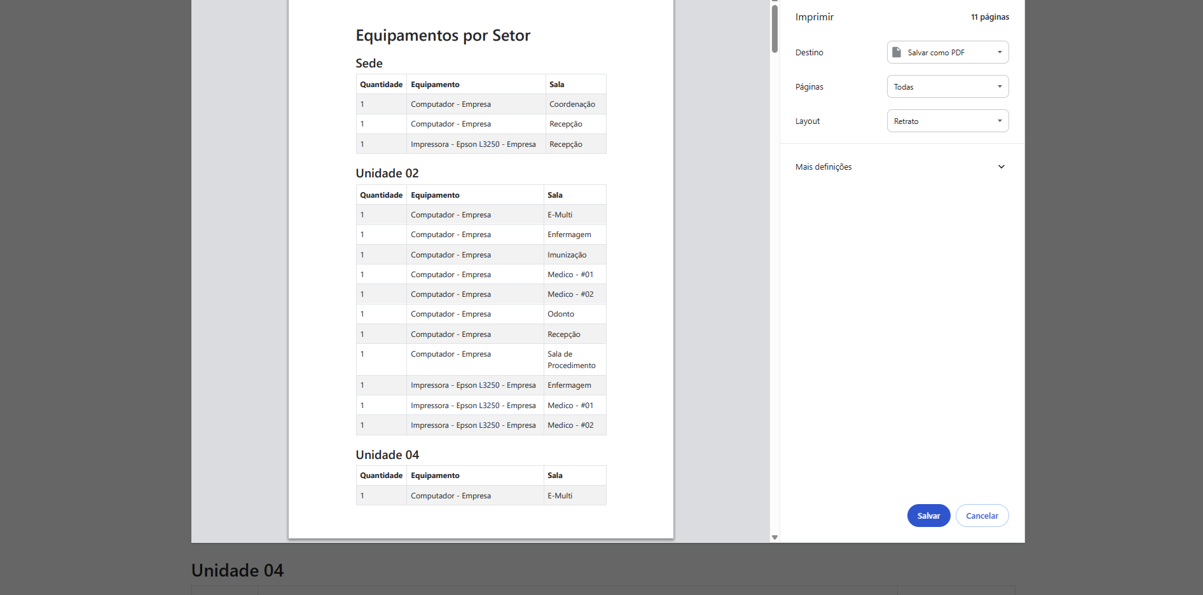
Task: Select the quantity link for Impressora Epson L3250
Action: tap(362, 144)
